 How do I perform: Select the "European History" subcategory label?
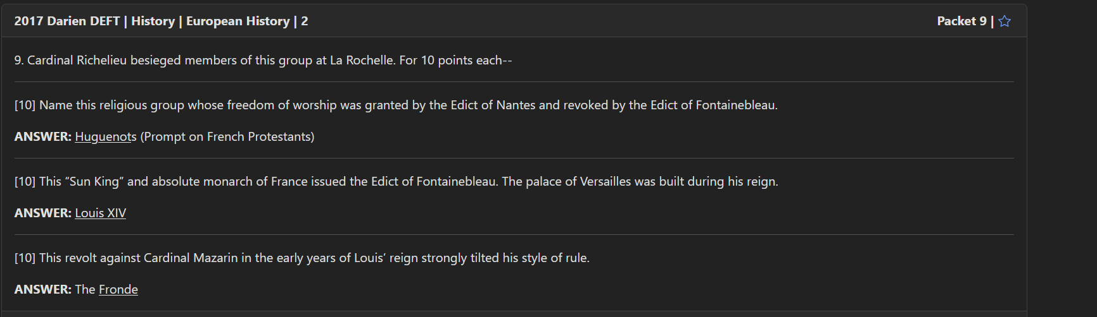(x=238, y=21)
